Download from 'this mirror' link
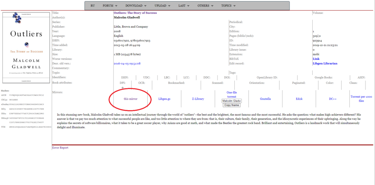Viewport: 375px width, 185px height. point(131,99)
